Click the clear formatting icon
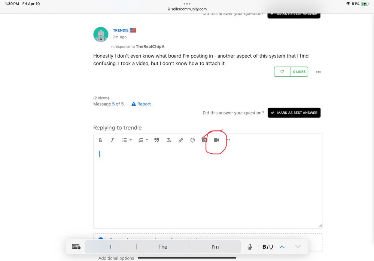 pos(169,140)
